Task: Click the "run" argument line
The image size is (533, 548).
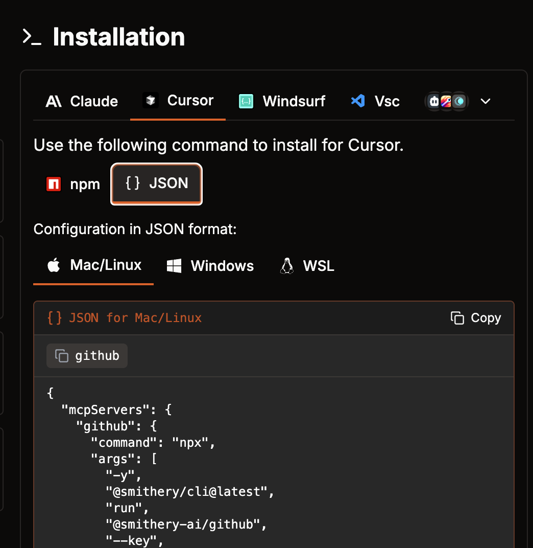Action: coord(127,508)
